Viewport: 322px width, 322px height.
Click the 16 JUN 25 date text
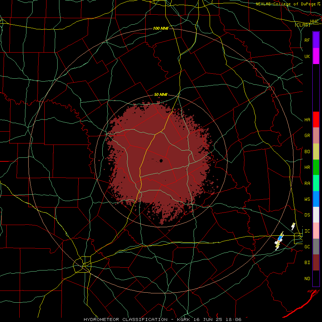point(207,319)
